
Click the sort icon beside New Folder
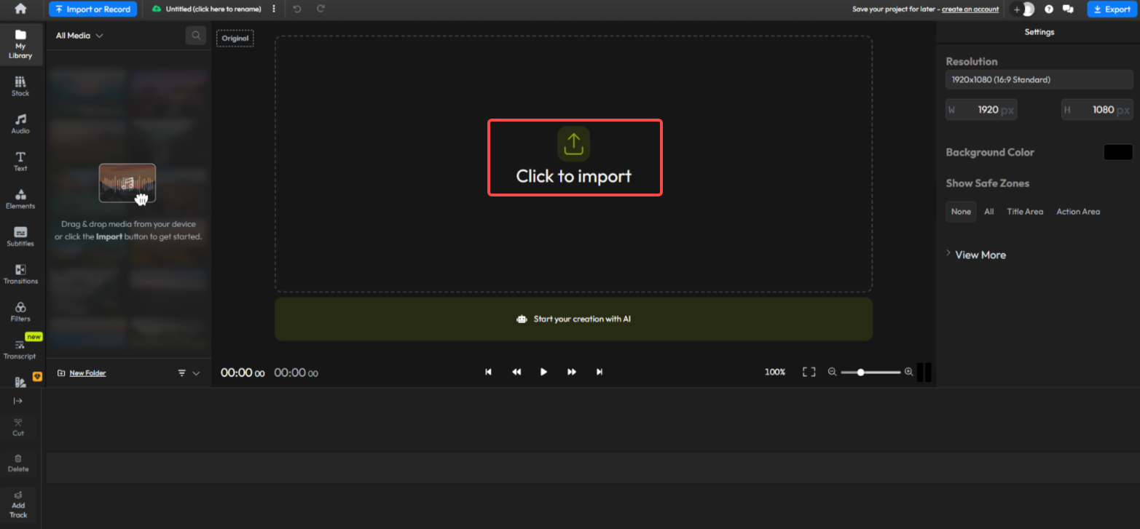[x=182, y=373]
